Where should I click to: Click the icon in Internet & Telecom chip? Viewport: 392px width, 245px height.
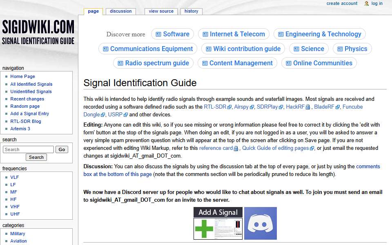pyautogui.click(x=205, y=34)
